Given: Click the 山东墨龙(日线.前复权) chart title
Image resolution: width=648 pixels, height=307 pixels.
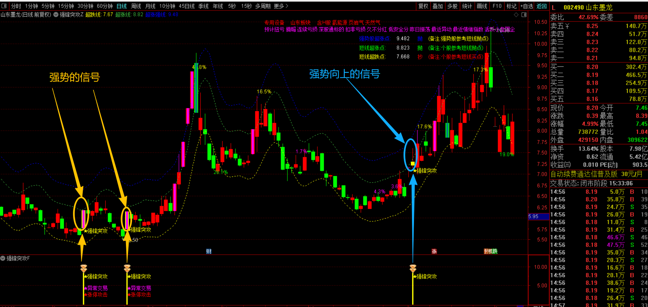Looking at the screenshot, I should (x=26, y=15).
